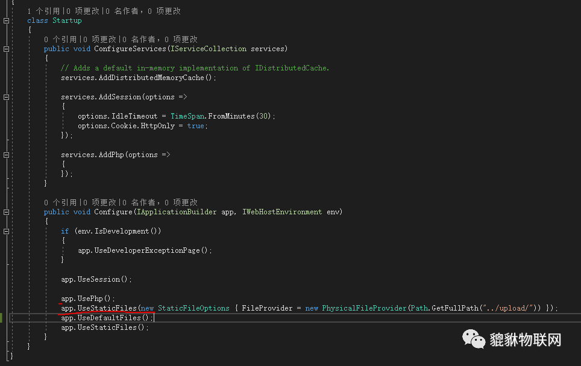
Task: Click 'StaticFileOptions' type name
Action: point(193,308)
